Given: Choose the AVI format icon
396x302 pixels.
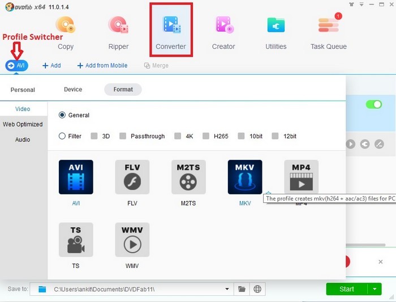Looking at the screenshot, I should point(76,177).
